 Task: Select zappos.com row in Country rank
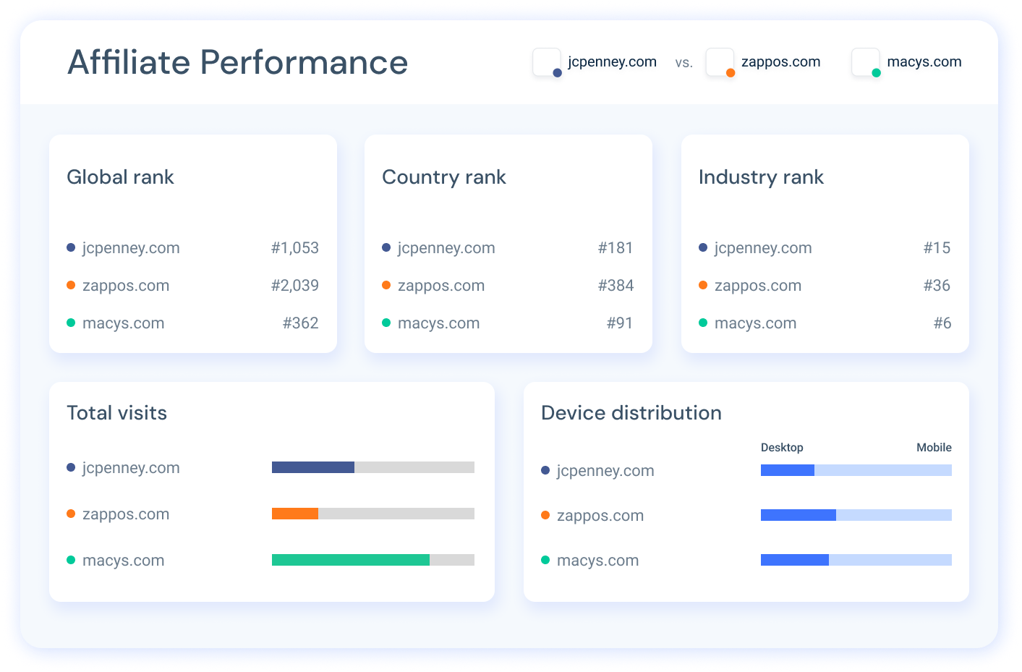[508, 286]
